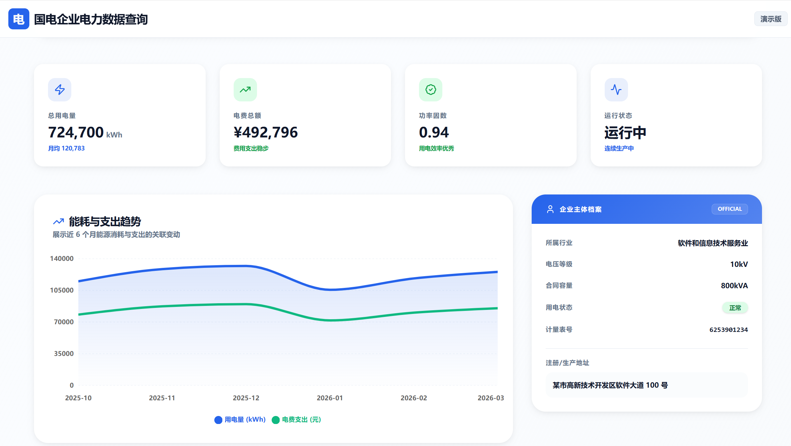
Task: Click the 800kVA contract capacity value
Action: point(734,286)
